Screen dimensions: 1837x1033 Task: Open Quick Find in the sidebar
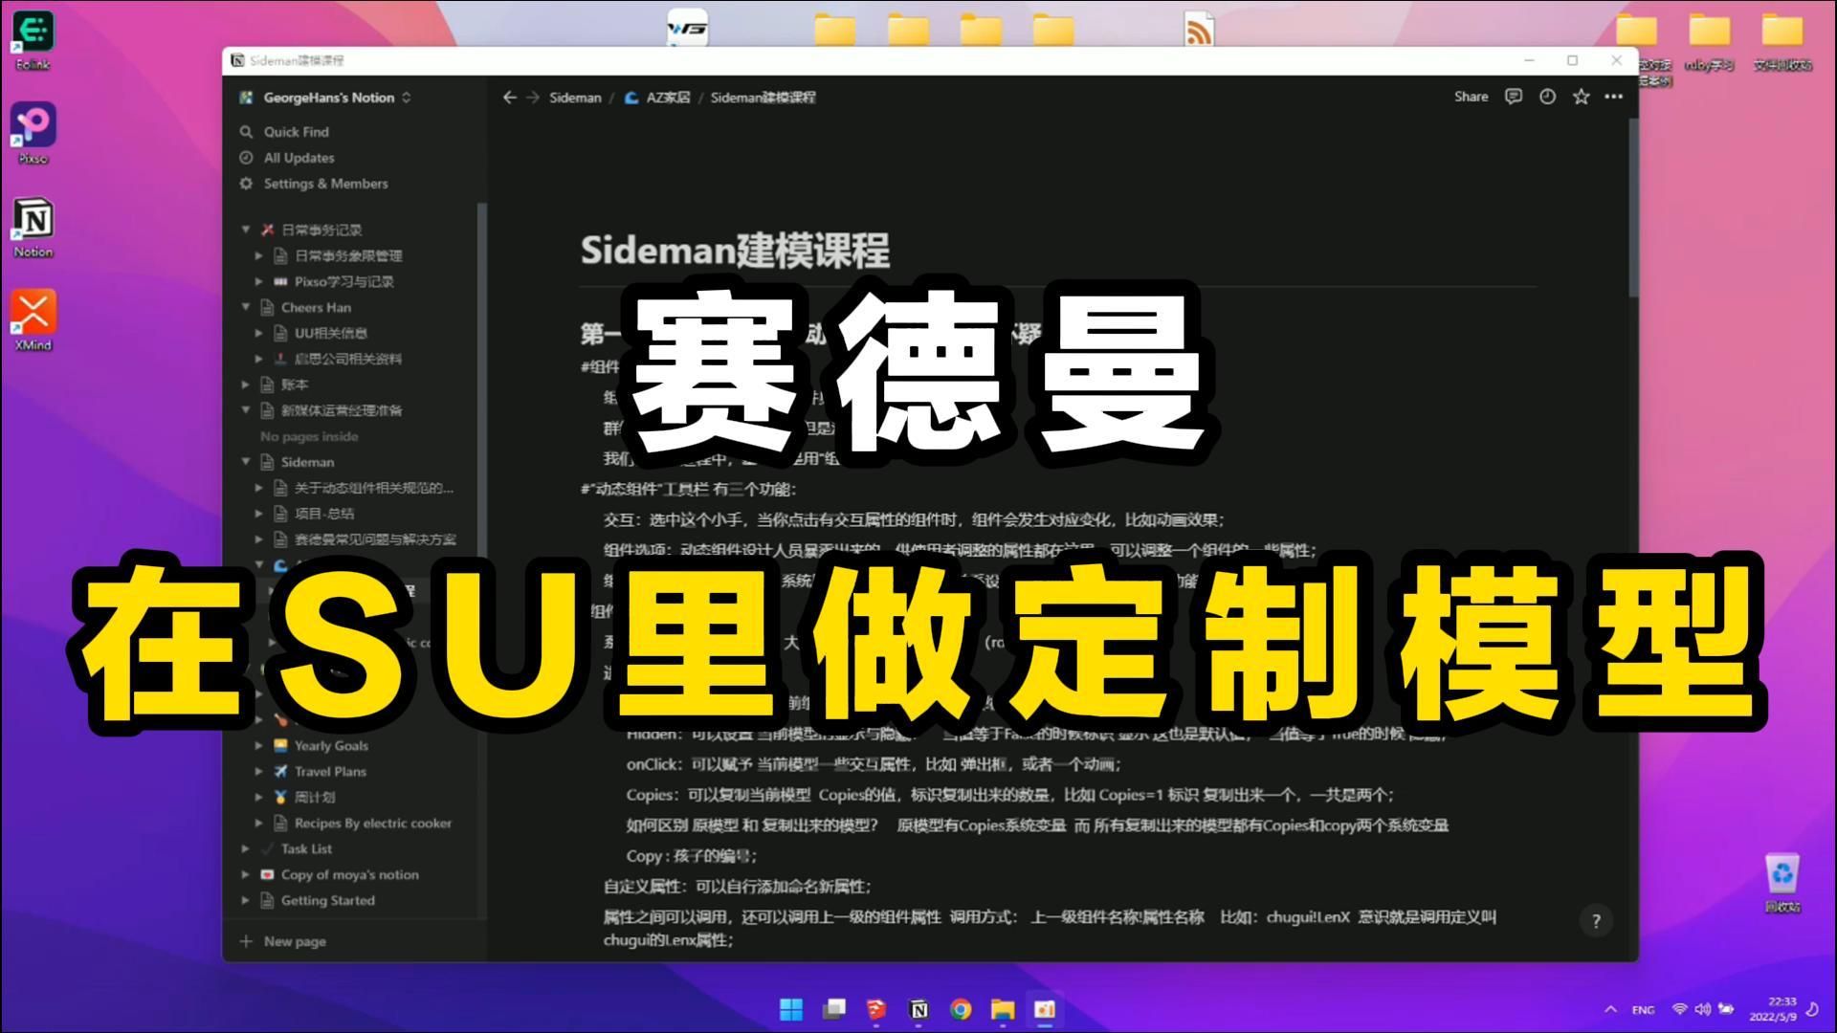pyautogui.click(x=297, y=132)
